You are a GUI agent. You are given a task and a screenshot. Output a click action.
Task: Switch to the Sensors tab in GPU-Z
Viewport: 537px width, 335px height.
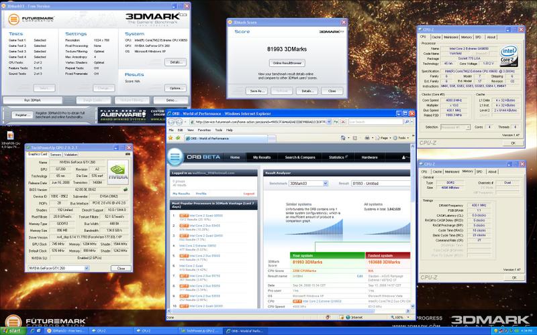[56, 155]
